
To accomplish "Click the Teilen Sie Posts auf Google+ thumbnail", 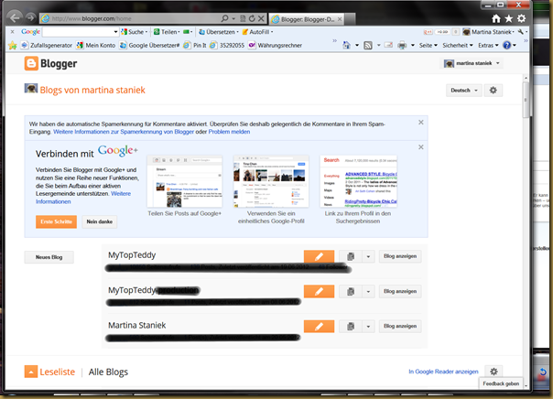I will pos(184,182).
